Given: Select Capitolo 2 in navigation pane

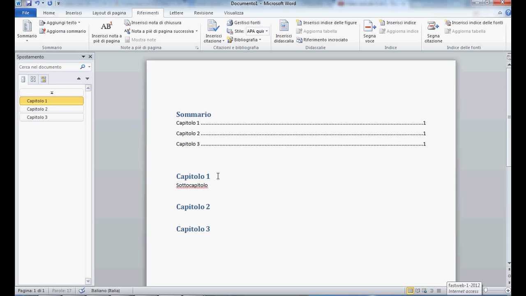Looking at the screenshot, I should (51, 109).
